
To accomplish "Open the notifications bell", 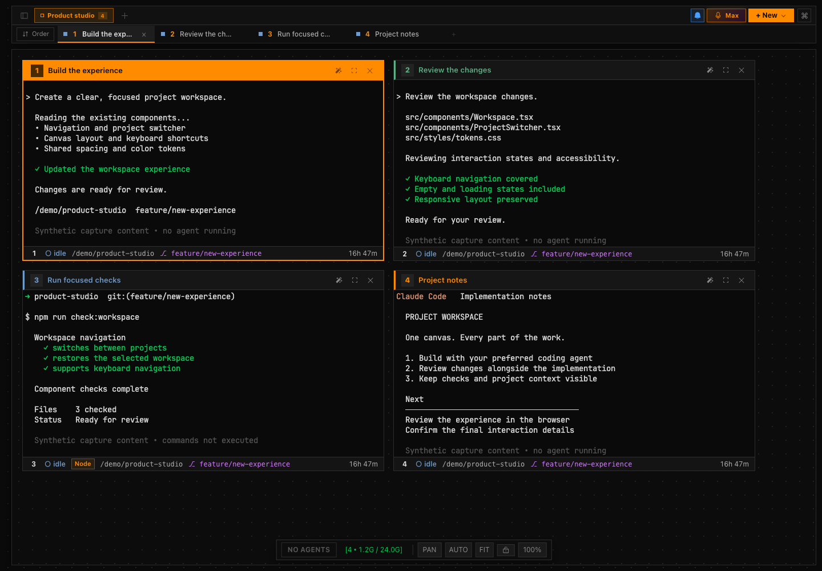I will pyautogui.click(x=697, y=15).
